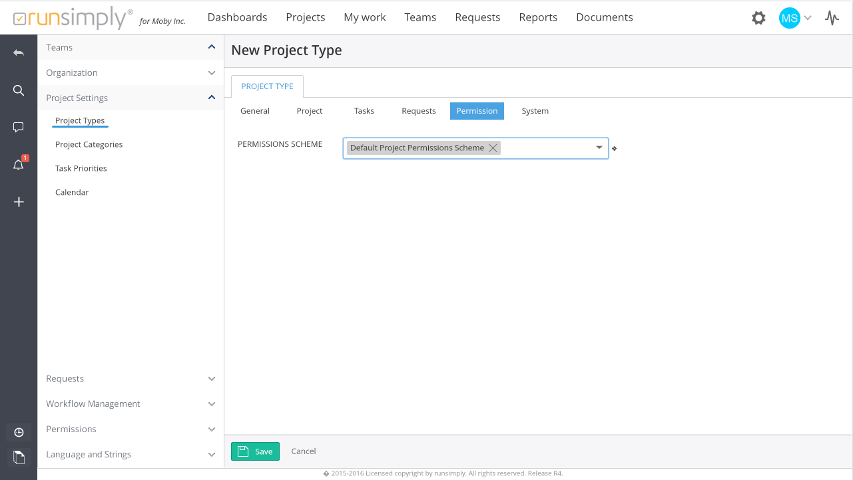Click the back arrow icon in left sidebar
853x480 pixels.
[19, 53]
